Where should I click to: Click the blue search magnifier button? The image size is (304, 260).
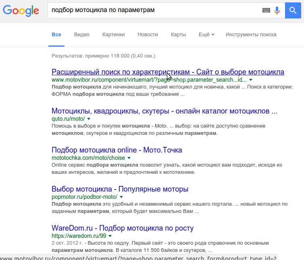[x=293, y=10]
